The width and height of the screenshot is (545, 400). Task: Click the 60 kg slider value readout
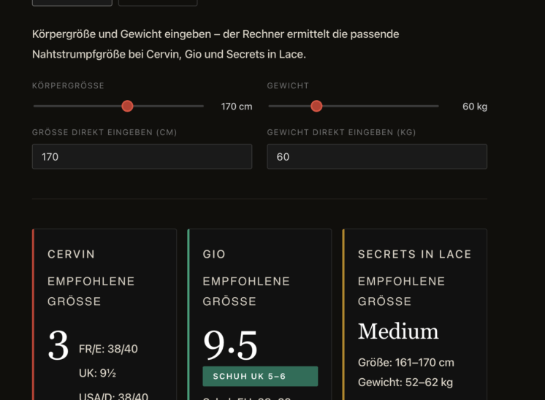[x=475, y=107]
